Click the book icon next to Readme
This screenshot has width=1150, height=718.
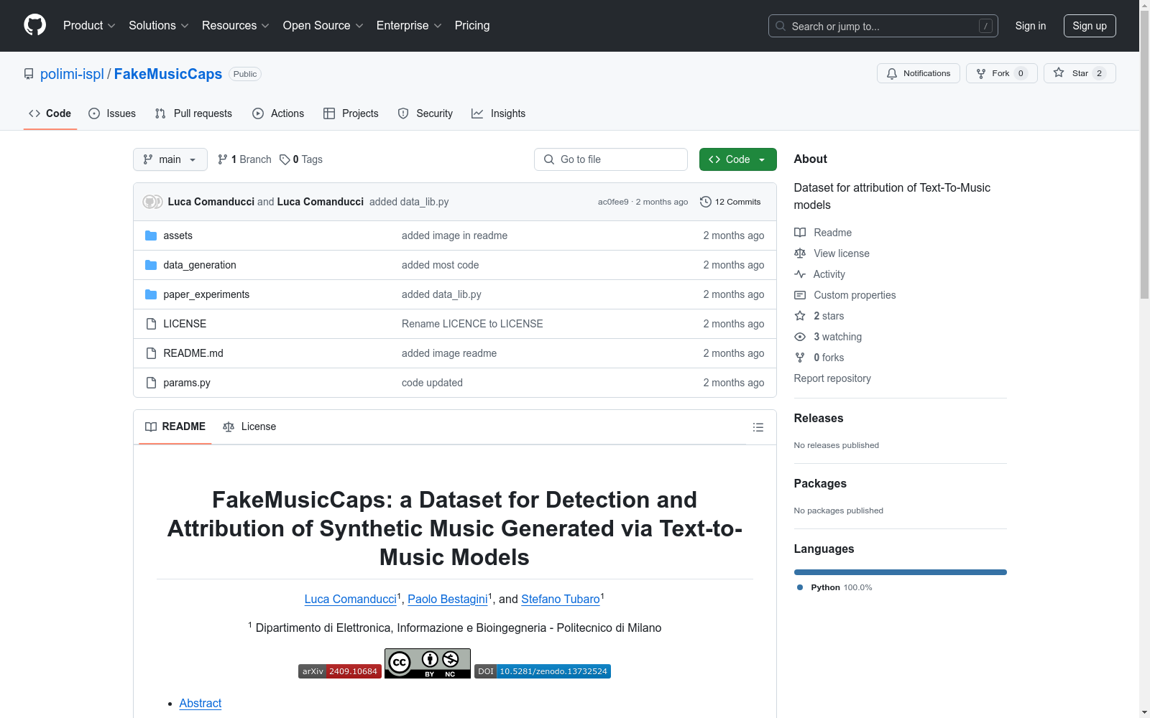800,233
